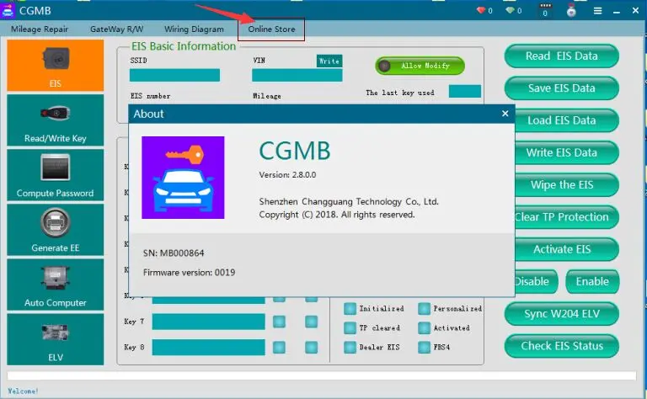Check the Initialized checkbox
The width and height of the screenshot is (647, 399).
(350, 308)
